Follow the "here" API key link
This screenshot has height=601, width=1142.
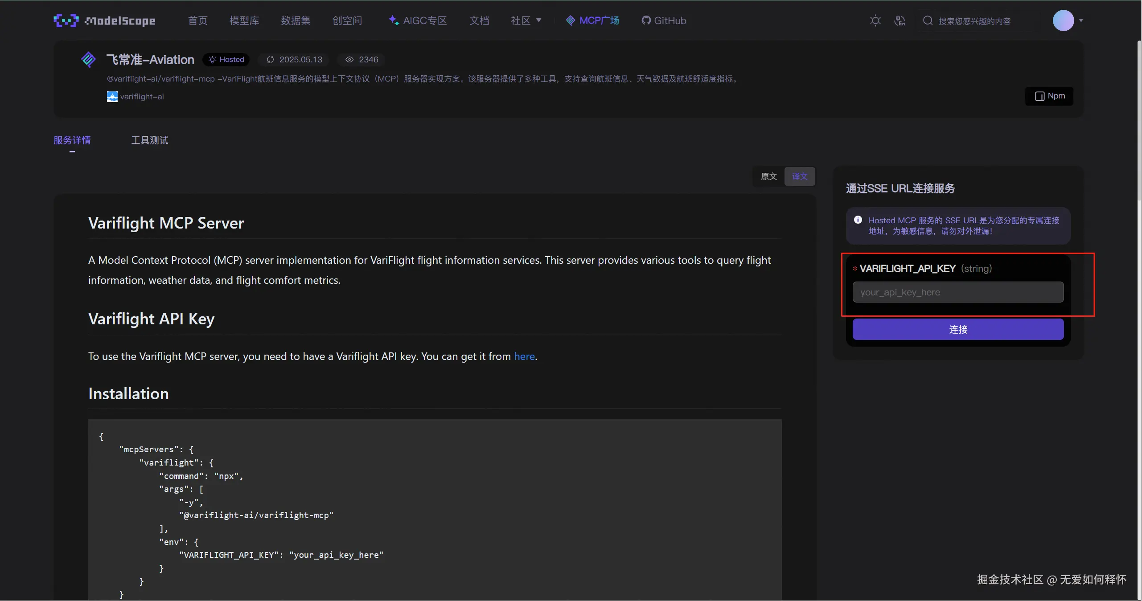click(524, 356)
